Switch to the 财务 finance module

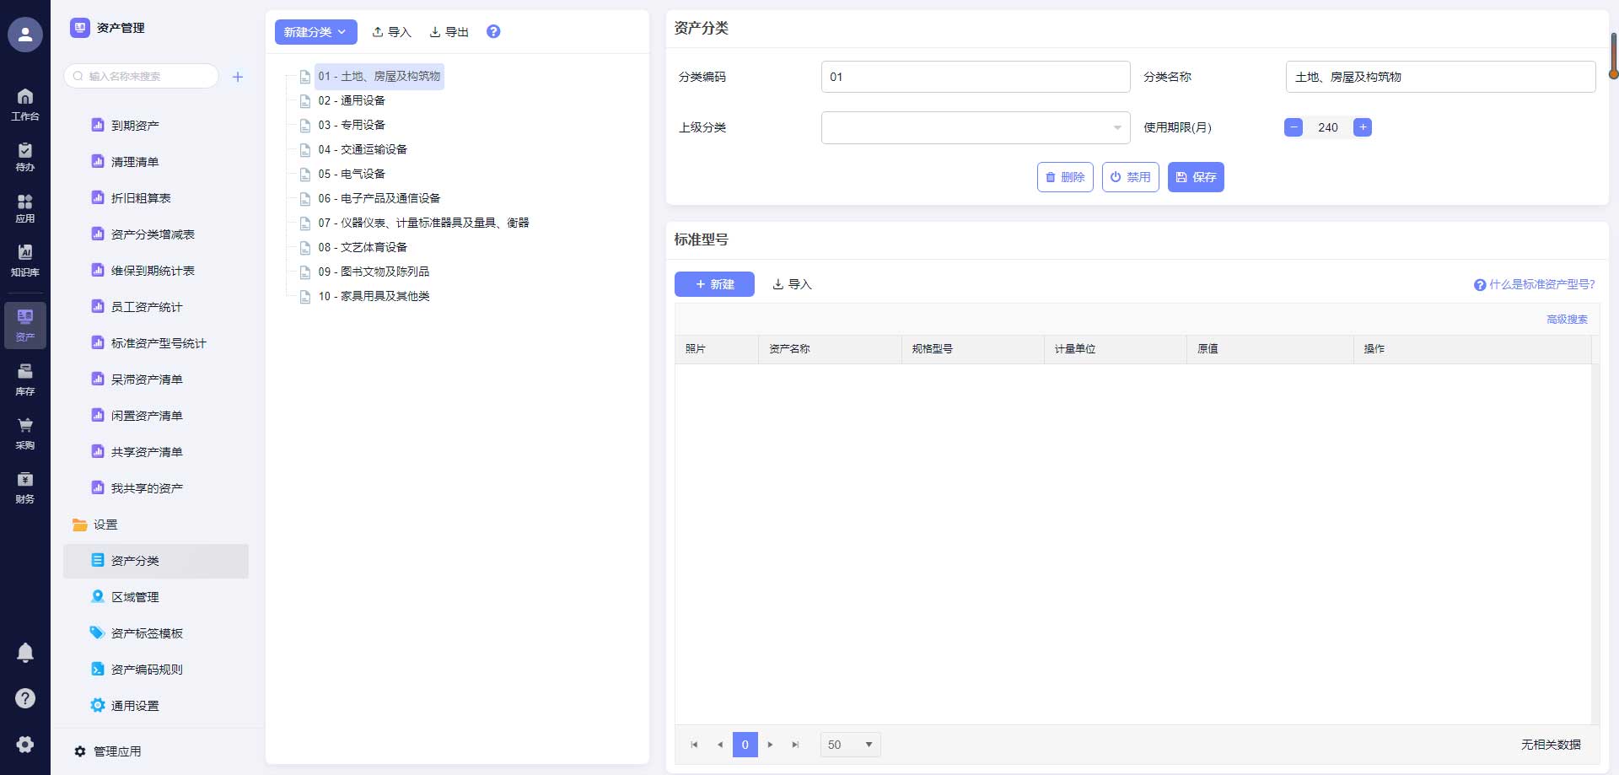click(25, 486)
